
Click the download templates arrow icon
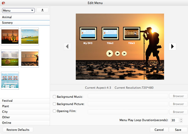coord(42,10)
